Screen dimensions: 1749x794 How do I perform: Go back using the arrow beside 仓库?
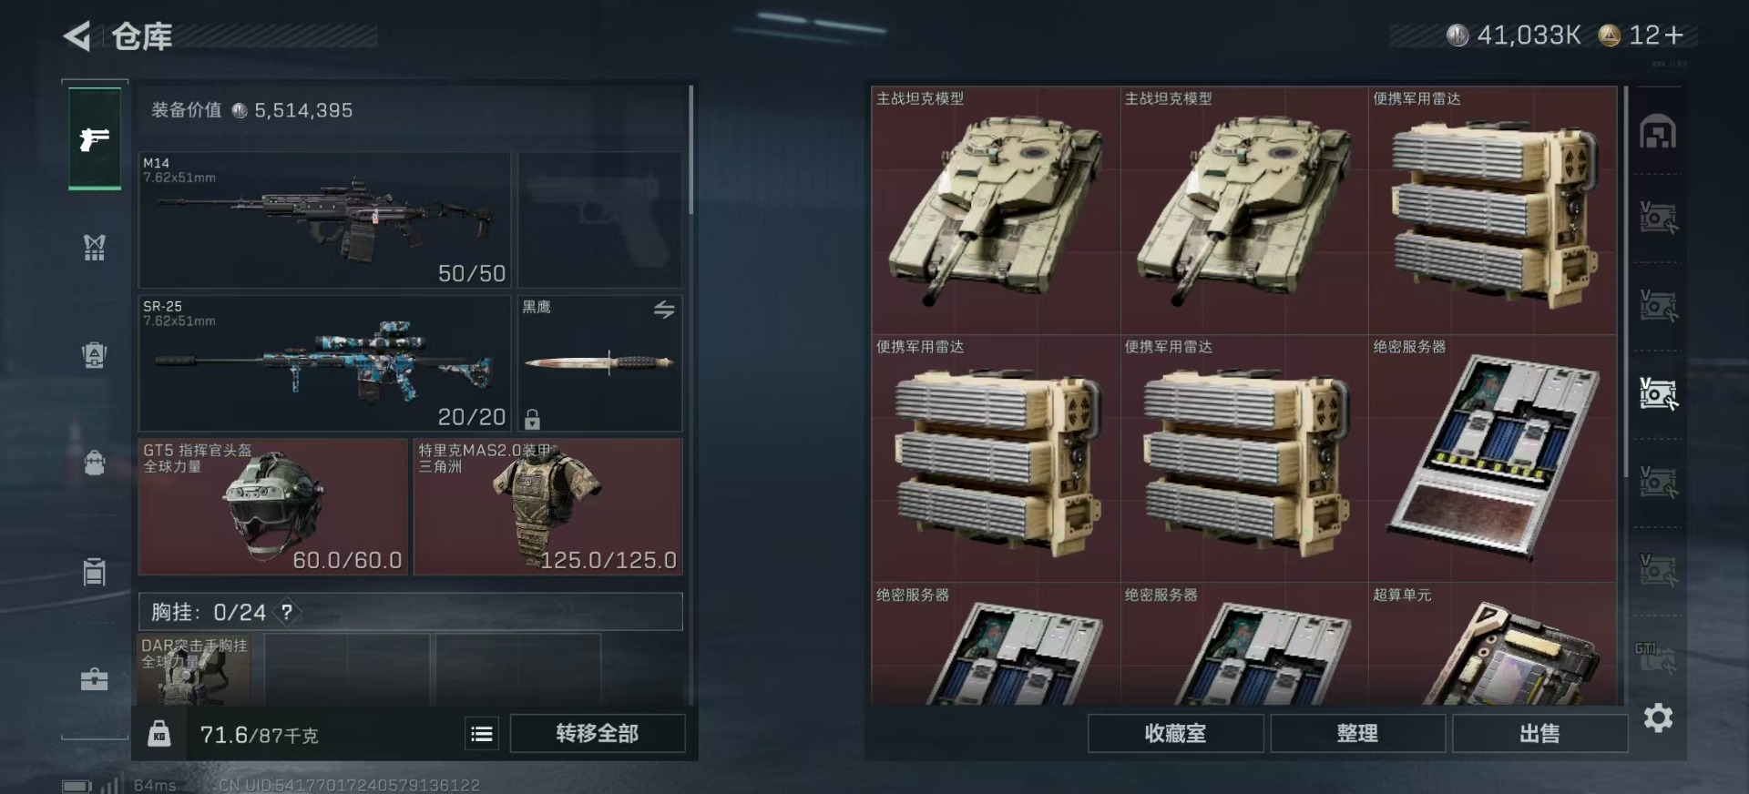(x=77, y=36)
